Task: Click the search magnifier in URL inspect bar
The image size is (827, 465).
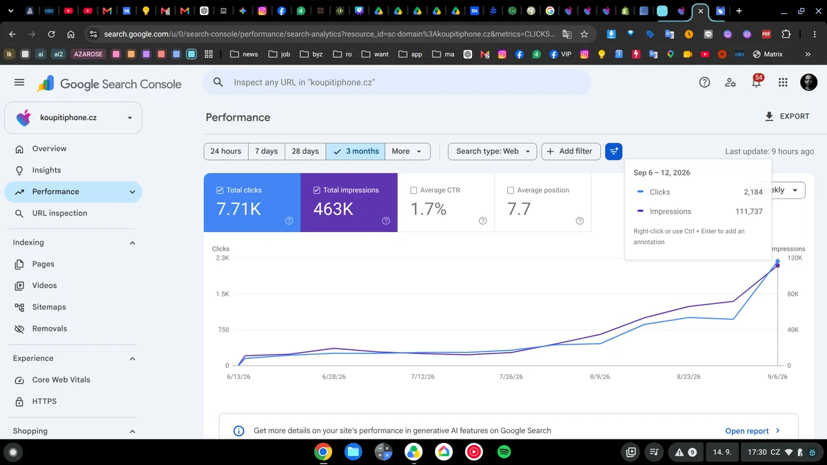Action: click(x=218, y=82)
